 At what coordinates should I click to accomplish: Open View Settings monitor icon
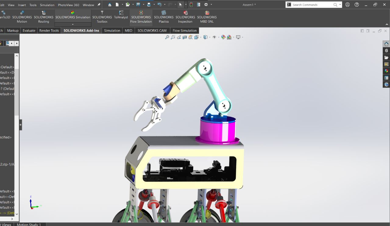[238, 37]
